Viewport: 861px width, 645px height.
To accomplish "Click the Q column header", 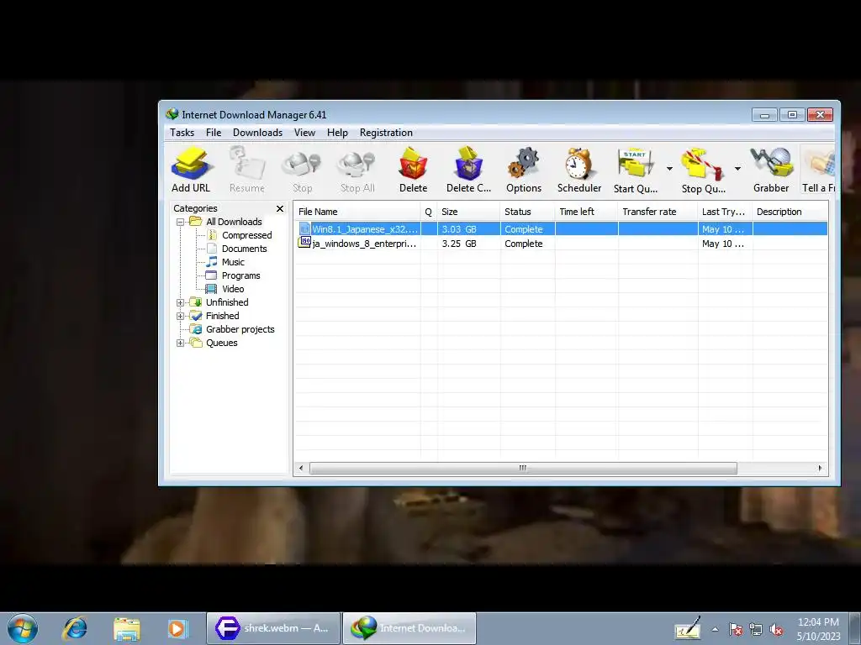I will (430, 212).
